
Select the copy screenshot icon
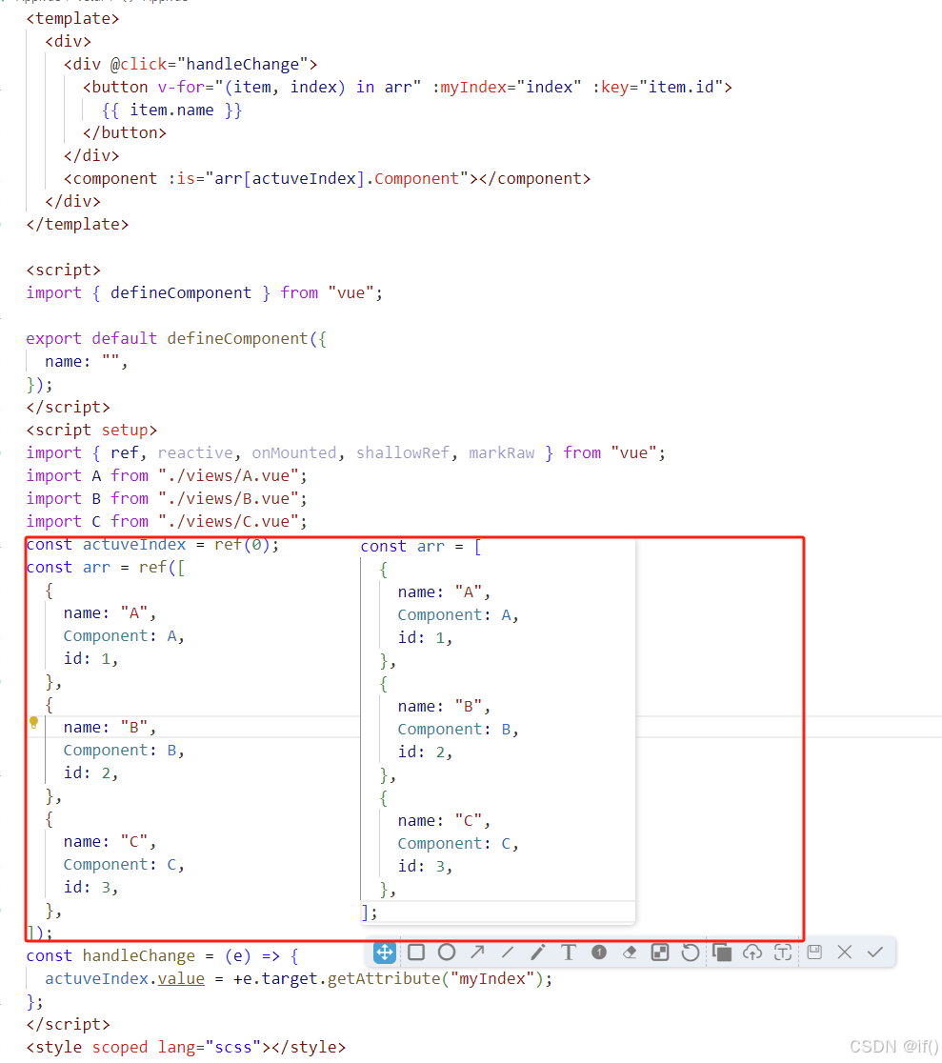[x=721, y=952]
